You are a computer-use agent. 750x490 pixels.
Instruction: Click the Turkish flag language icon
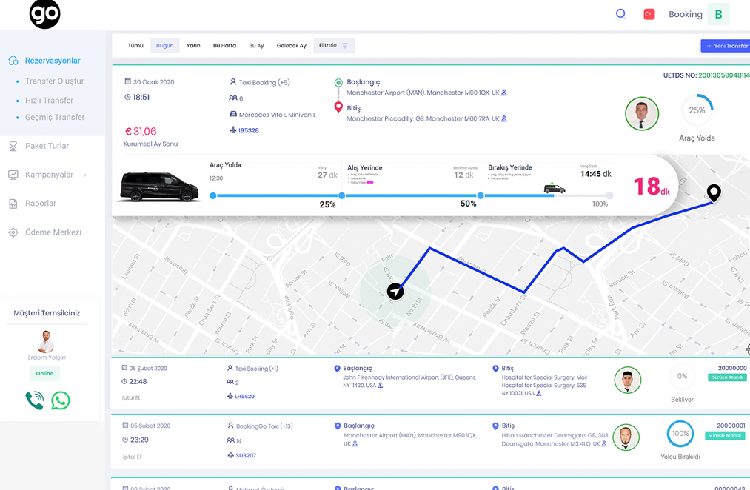pyautogui.click(x=649, y=14)
